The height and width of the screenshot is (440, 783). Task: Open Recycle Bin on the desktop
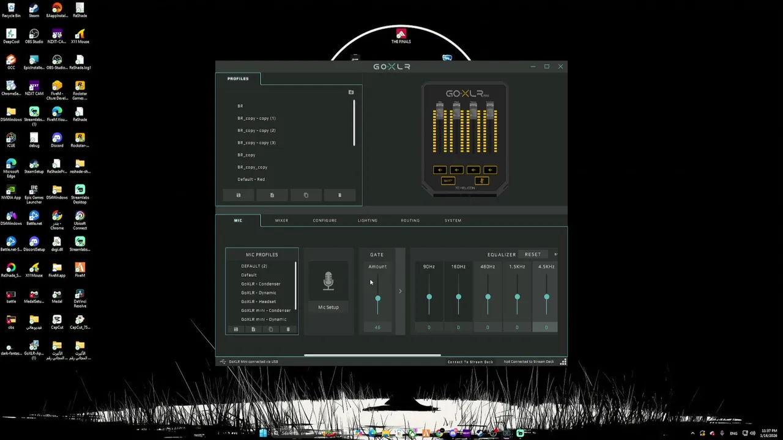coord(11,10)
